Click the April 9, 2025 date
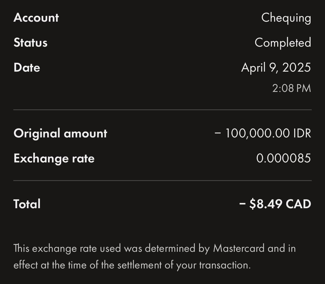Viewport: 325px width, 284px height. (x=276, y=68)
